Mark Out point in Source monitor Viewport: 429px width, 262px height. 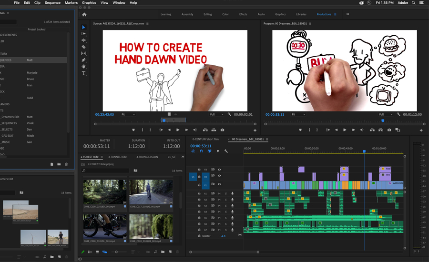click(x=150, y=130)
